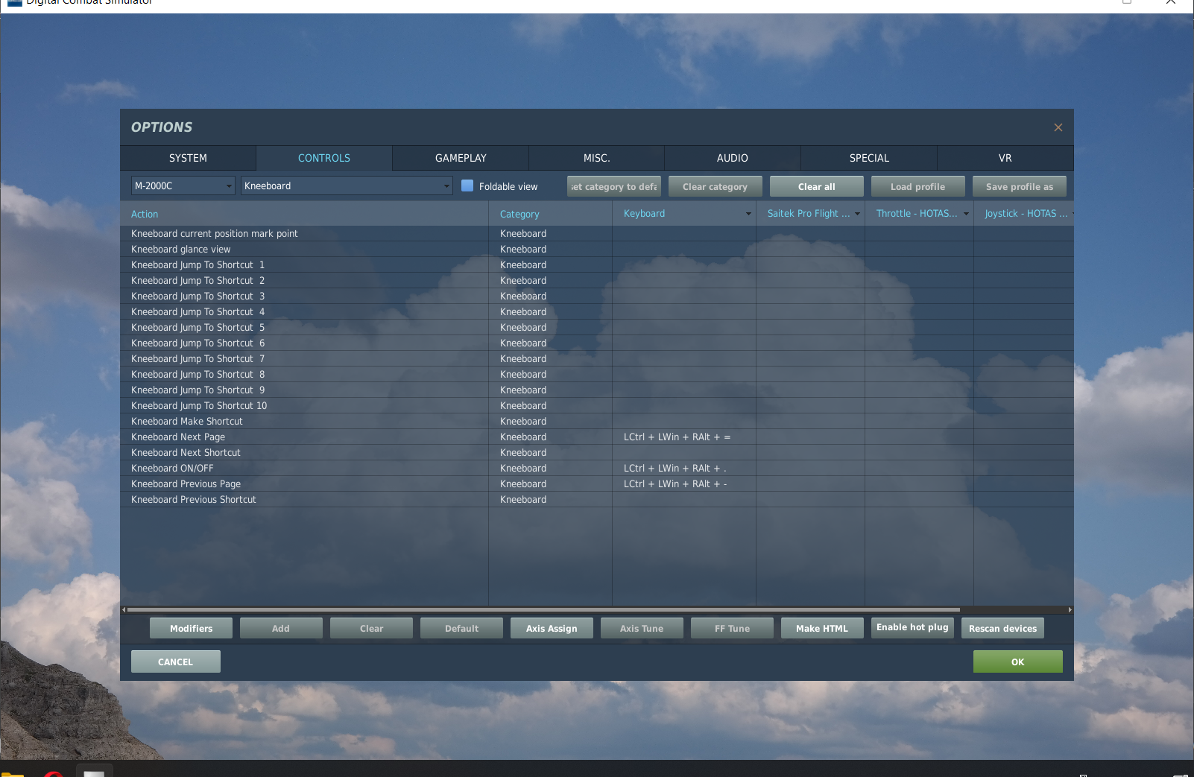Toggle the Foldable view checkbox
The image size is (1194, 777).
[467, 186]
